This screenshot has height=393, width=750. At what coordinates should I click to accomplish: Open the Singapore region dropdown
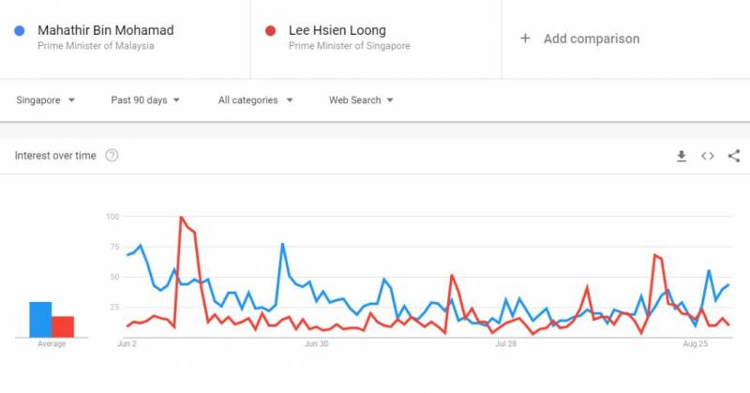[x=45, y=99]
